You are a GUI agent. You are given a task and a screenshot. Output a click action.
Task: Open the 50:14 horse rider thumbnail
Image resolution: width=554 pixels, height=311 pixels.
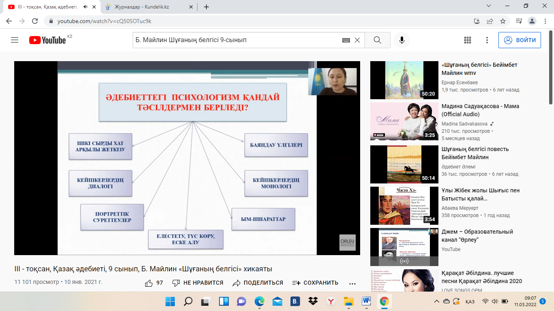point(404,164)
